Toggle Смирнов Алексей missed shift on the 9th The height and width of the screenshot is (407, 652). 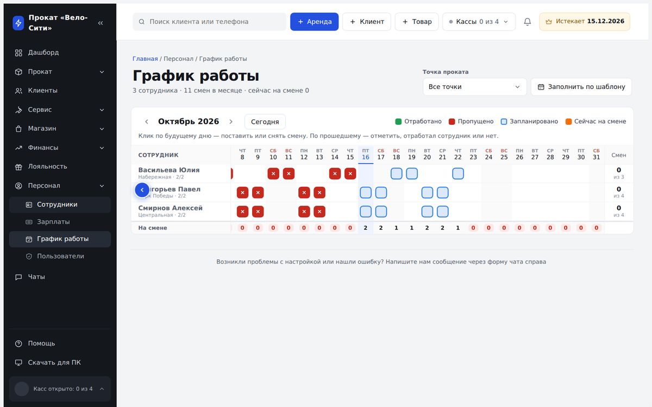[258, 212]
